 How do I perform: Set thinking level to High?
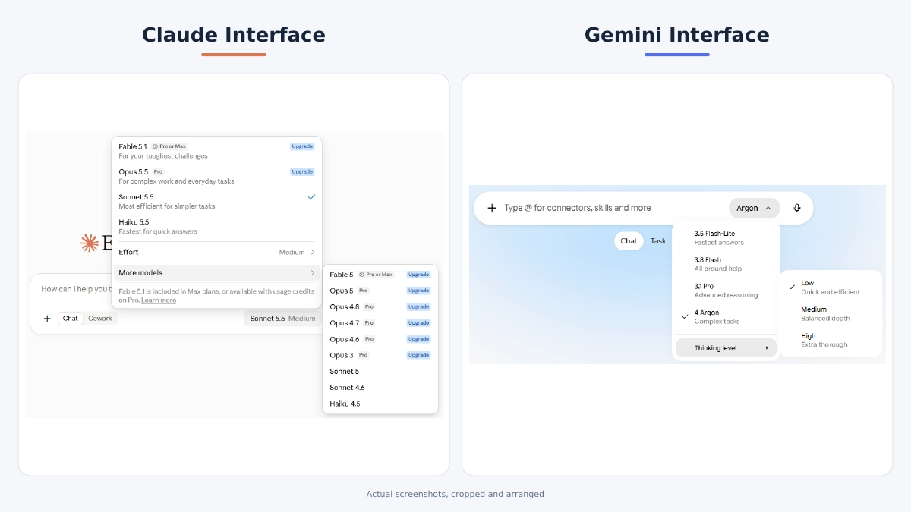(x=831, y=340)
